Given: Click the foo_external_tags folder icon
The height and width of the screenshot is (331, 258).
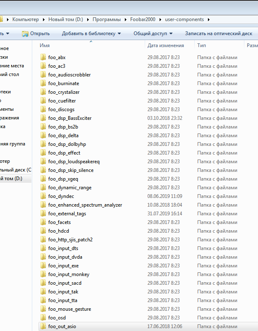Looking at the screenshot, I should (43, 213).
